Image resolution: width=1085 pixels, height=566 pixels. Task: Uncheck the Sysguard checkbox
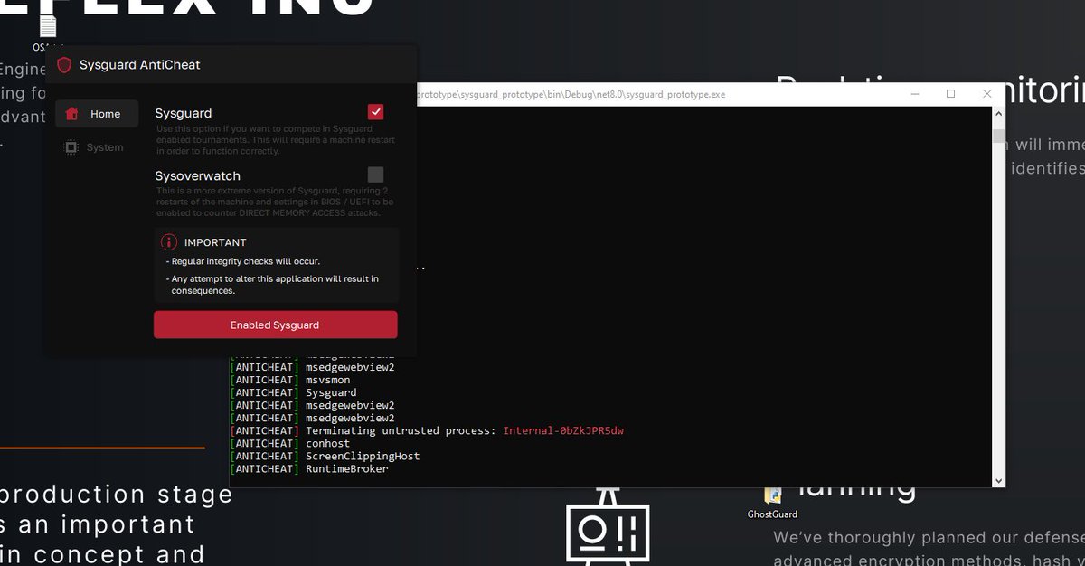click(x=376, y=112)
